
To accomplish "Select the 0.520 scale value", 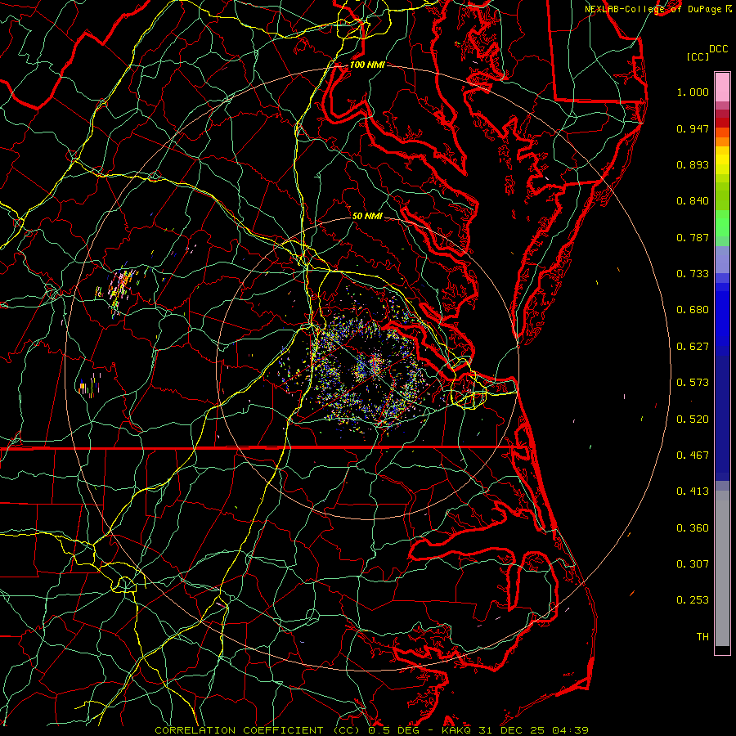I will 693,420.
